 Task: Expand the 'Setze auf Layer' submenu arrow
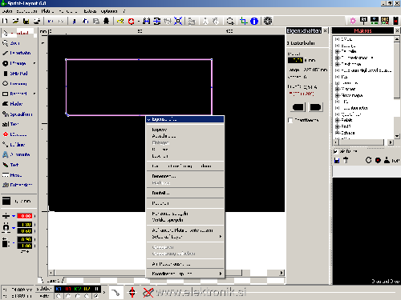221,237
